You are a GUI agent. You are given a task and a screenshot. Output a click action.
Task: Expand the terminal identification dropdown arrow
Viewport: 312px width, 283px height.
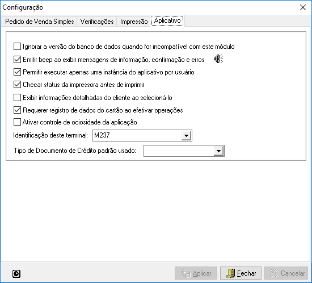186,135
